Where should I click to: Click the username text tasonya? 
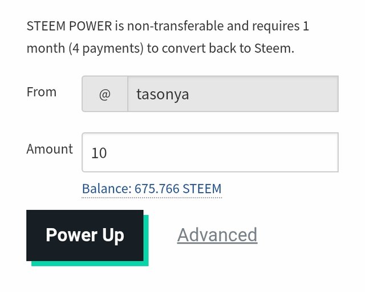pyautogui.click(x=163, y=95)
